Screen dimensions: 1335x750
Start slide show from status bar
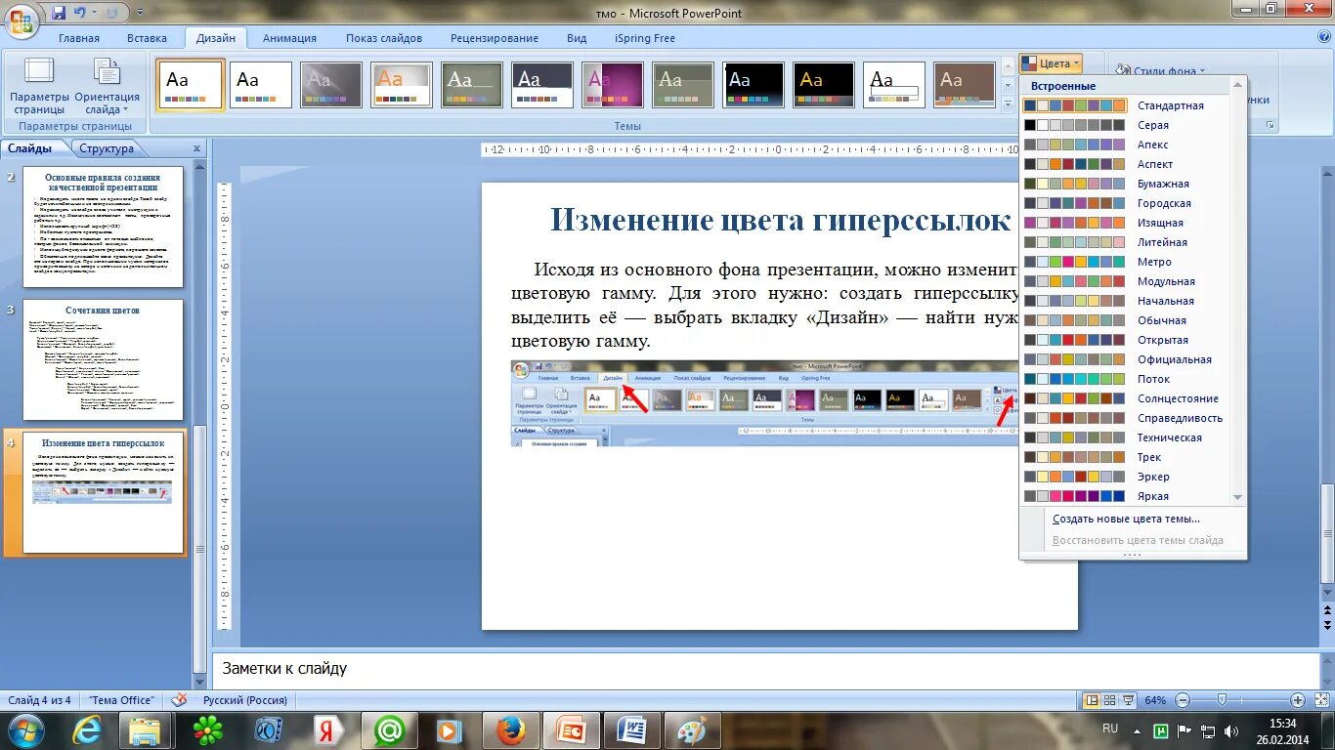pyautogui.click(x=1128, y=700)
